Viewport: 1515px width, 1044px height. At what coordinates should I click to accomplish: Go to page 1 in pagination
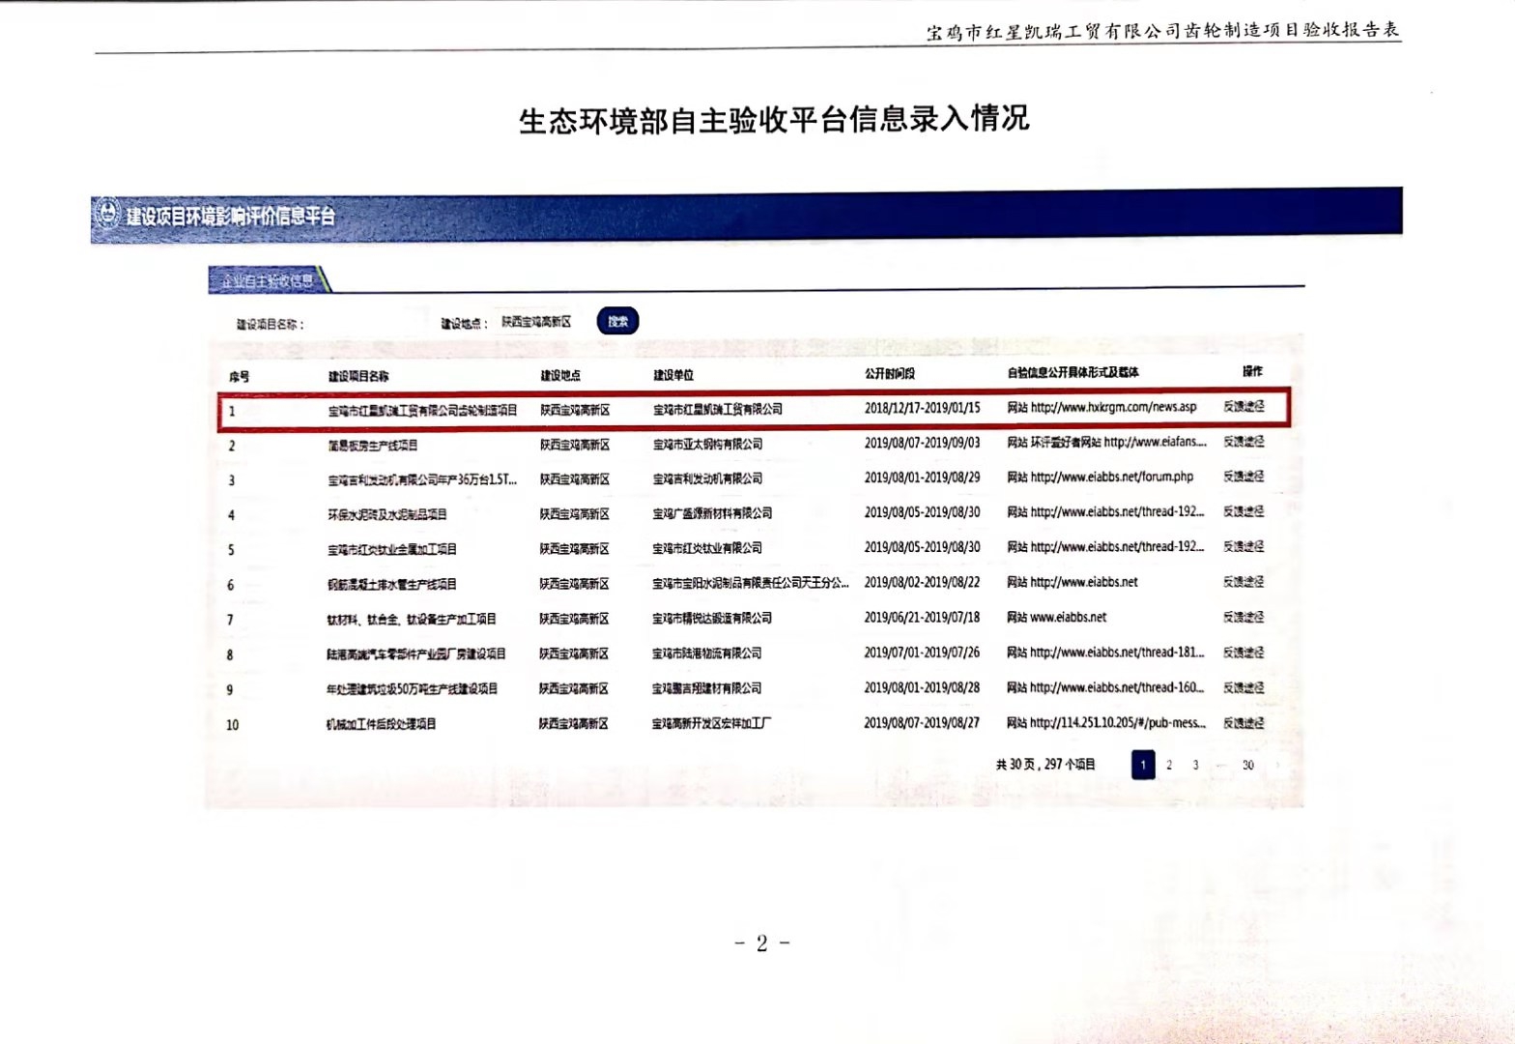(1143, 765)
